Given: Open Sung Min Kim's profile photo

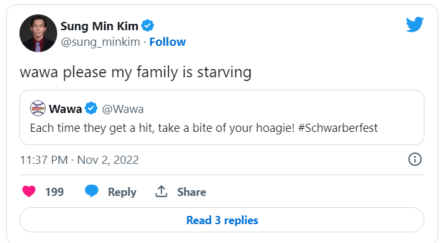Looking at the screenshot, I should click(38, 33).
